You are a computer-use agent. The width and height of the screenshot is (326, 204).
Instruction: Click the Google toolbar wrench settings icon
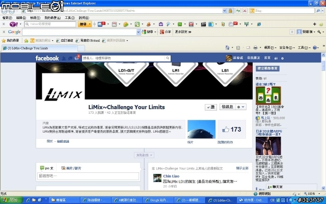(x=319, y=32)
